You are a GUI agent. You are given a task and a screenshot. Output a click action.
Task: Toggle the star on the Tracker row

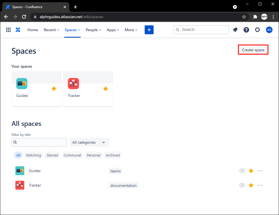pos(251,185)
